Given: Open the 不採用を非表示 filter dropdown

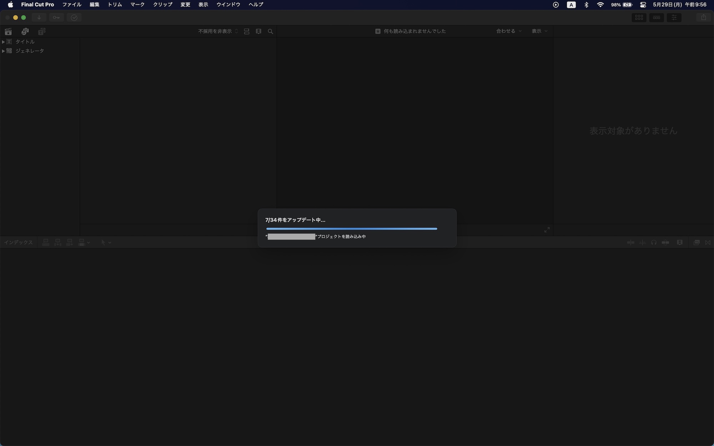Looking at the screenshot, I should [x=218, y=31].
